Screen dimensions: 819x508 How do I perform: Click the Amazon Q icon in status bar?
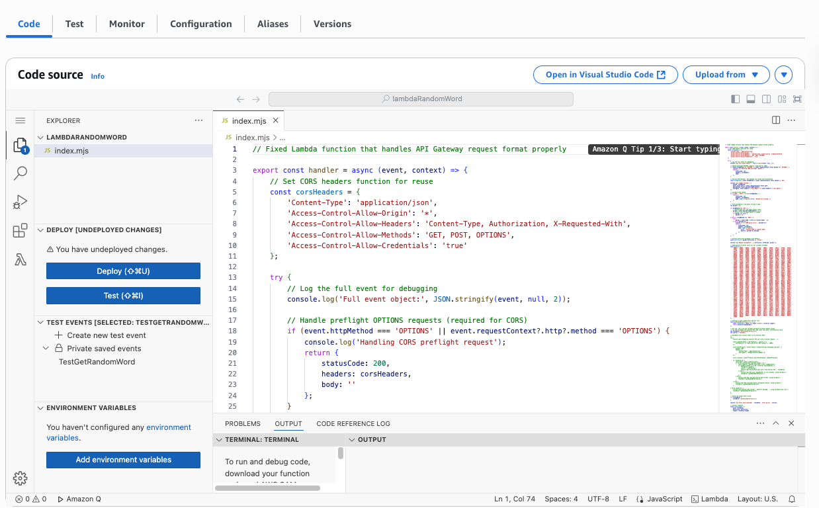coord(79,499)
